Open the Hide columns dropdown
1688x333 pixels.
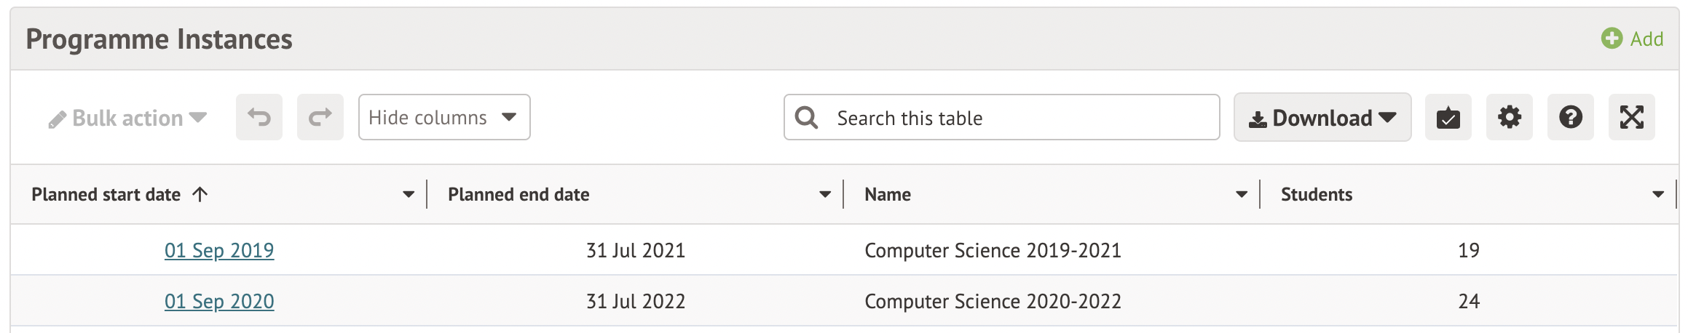(443, 117)
